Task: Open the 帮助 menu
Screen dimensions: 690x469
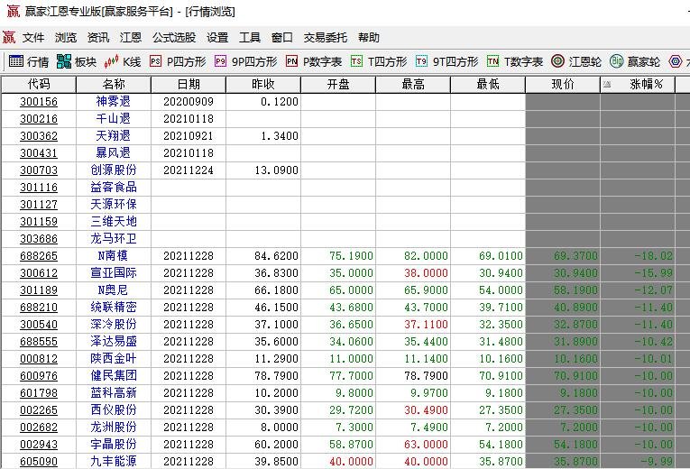Action: tap(369, 38)
